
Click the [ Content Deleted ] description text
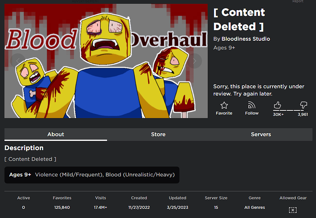pyautogui.click(x=30, y=159)
